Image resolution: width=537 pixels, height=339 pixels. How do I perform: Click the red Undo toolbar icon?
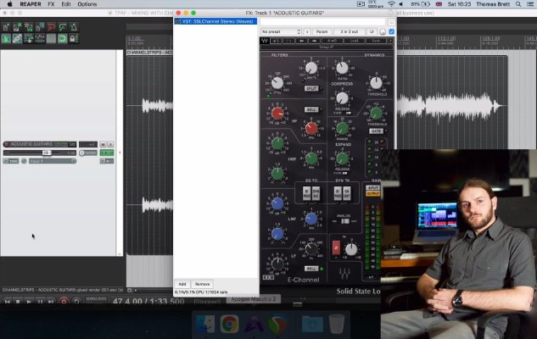51,27
